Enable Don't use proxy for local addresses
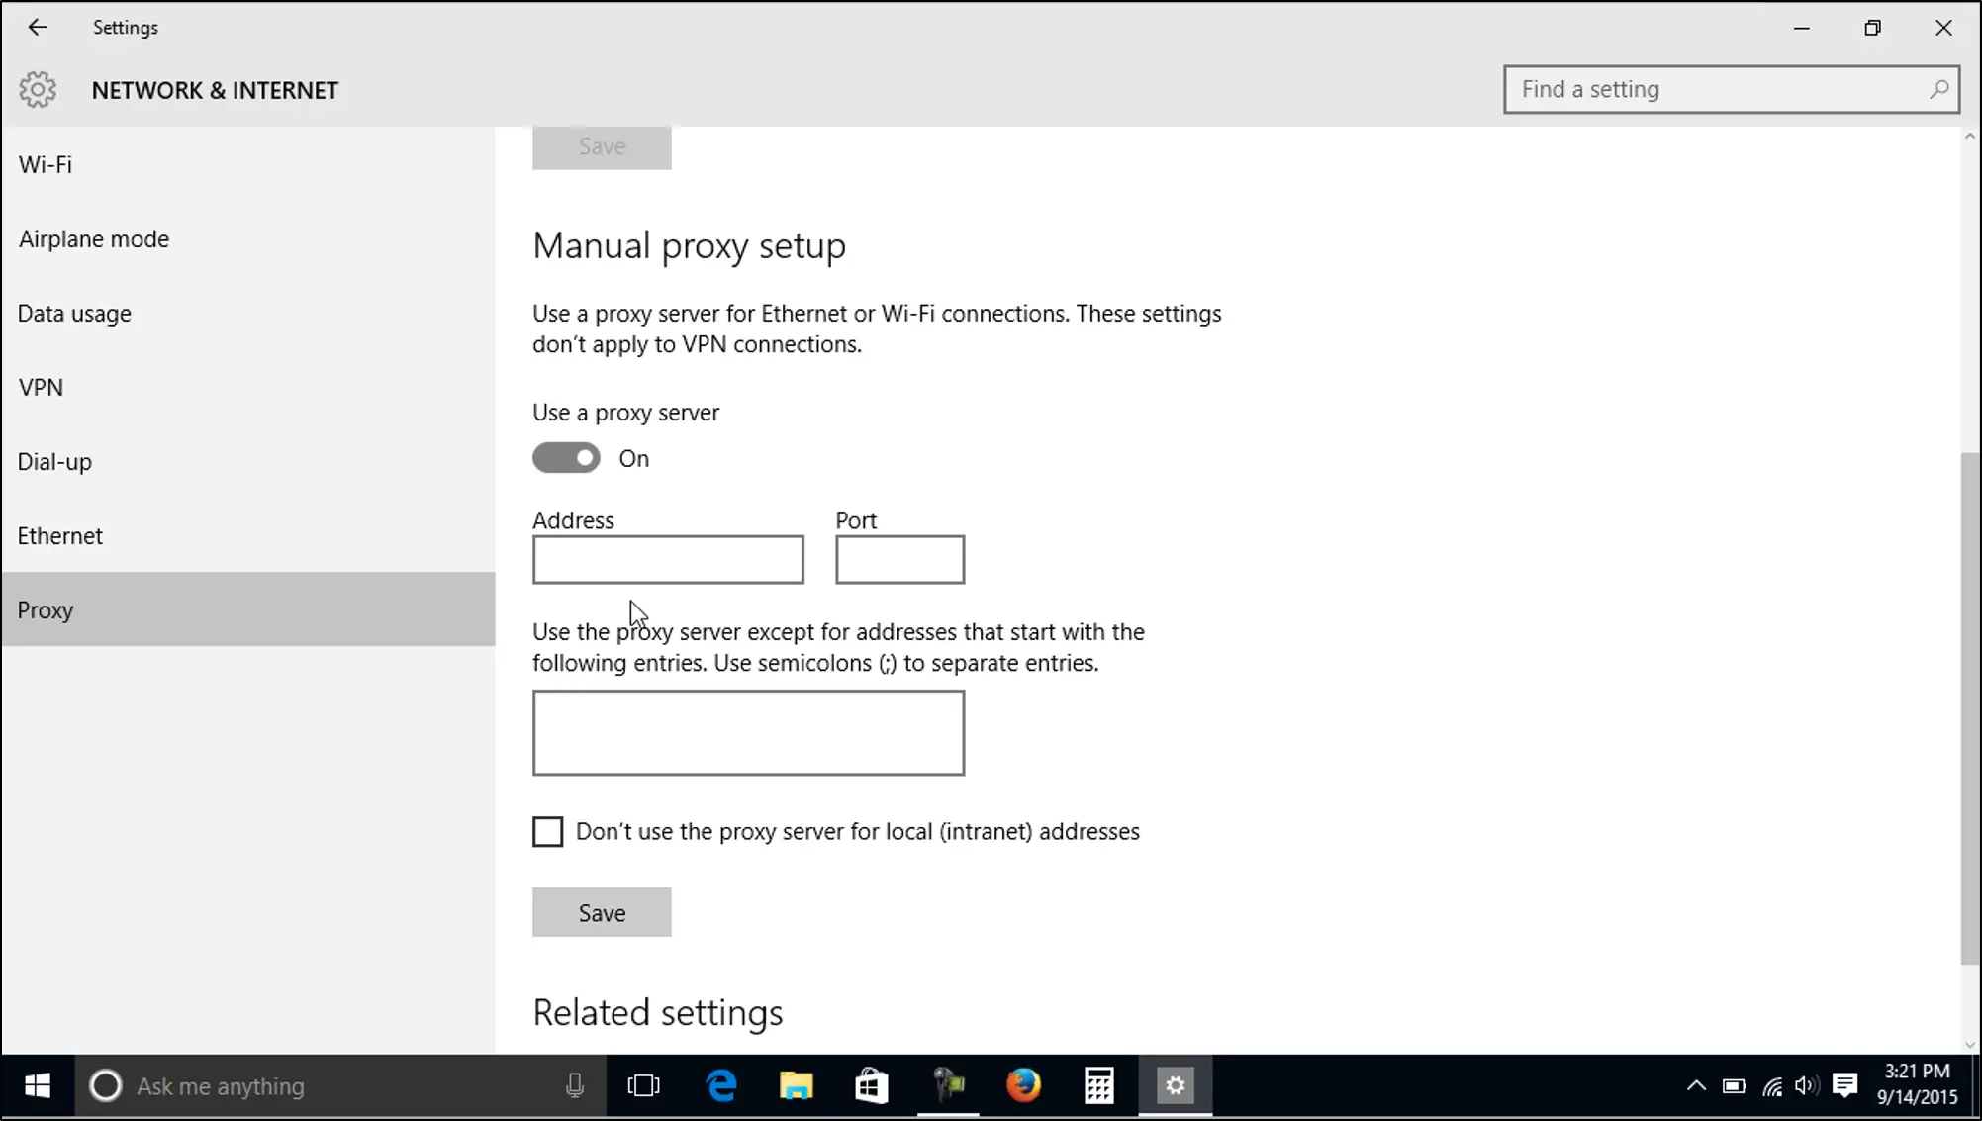 point(547,831)
